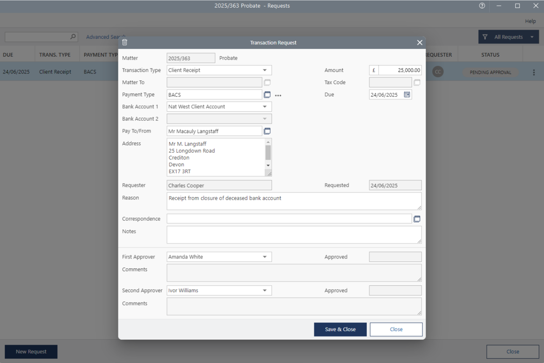Click the Matter To lookup box

[x=267, y=82]
